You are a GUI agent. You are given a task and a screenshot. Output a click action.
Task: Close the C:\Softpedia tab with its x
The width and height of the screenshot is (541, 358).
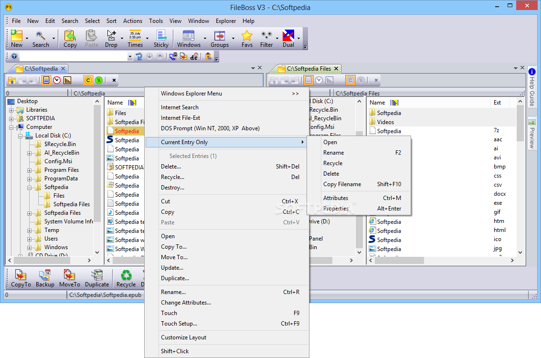63,69
